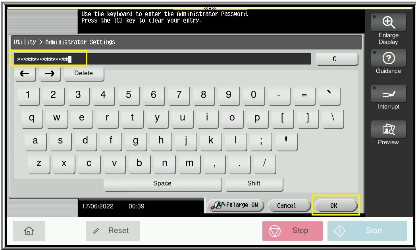Viewport: 416px width, 250px height.
Task: Move cursor right with the right arrow
Action: point(50,74)
